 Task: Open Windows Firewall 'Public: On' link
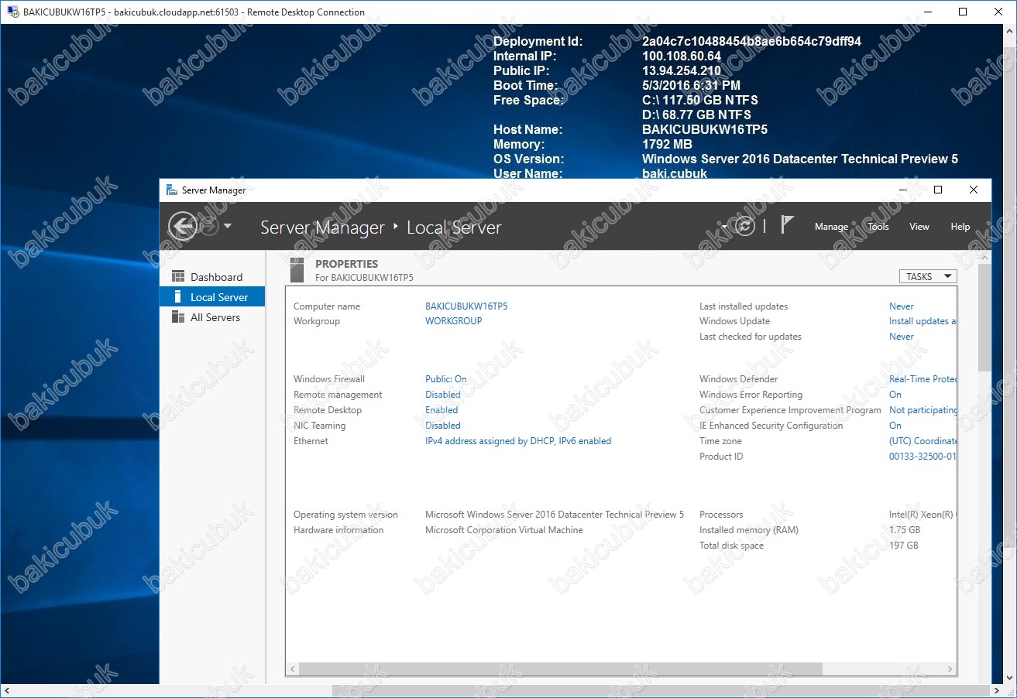point(446,379)
